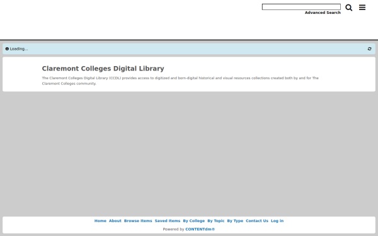View Saved Items link
The image size is (378, 236).
168,221
